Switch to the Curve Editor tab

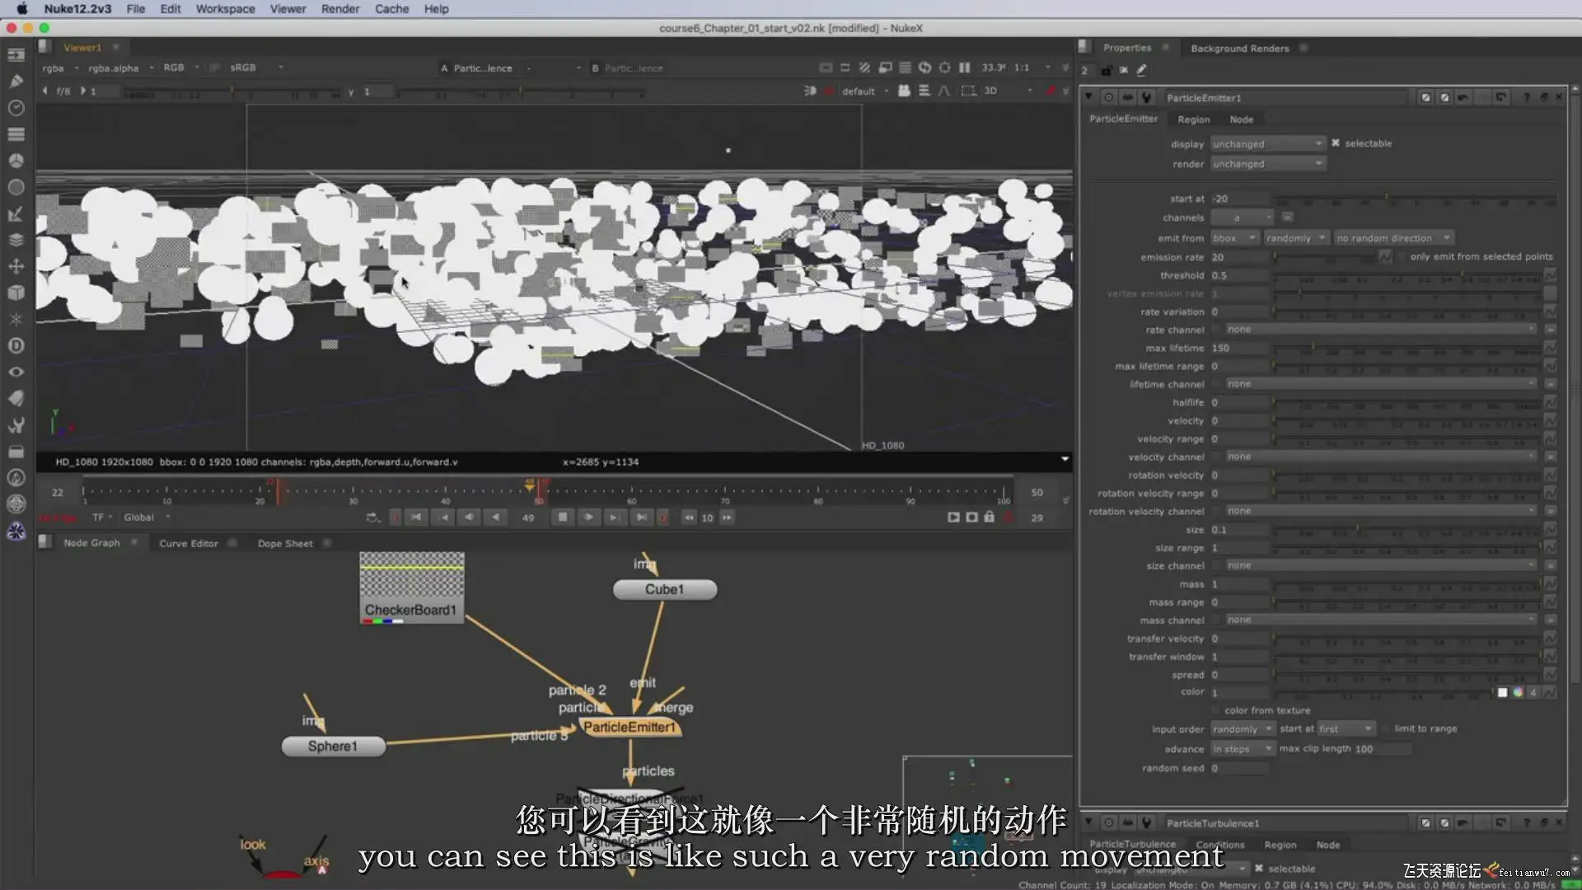[x=189, y=543]
